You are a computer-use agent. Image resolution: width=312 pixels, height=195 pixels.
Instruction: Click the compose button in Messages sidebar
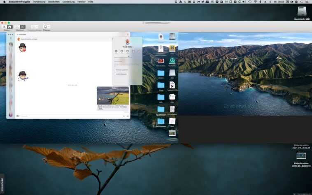[11, 38]
